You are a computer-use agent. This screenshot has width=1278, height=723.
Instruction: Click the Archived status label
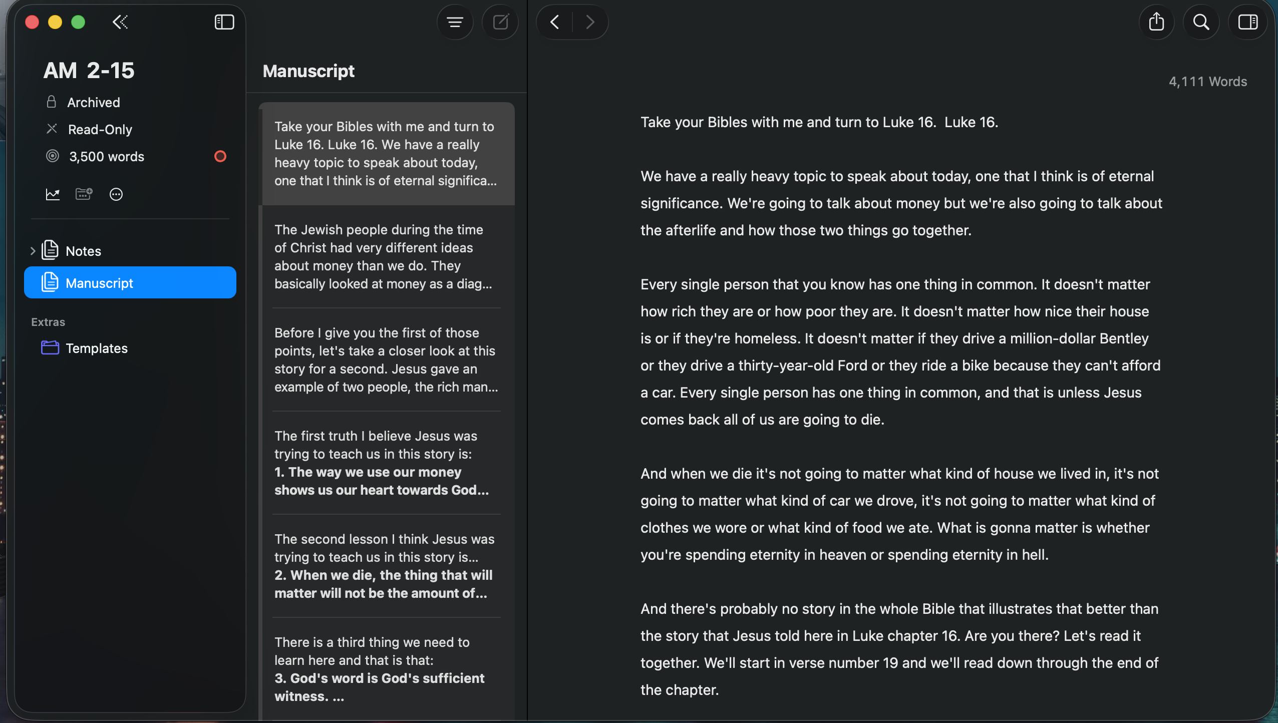point(94,102)
